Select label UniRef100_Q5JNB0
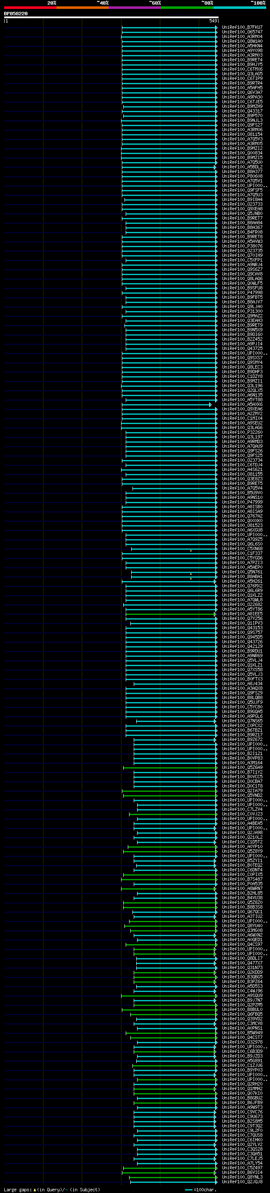 pyautogui.click(x=242, y=213)
